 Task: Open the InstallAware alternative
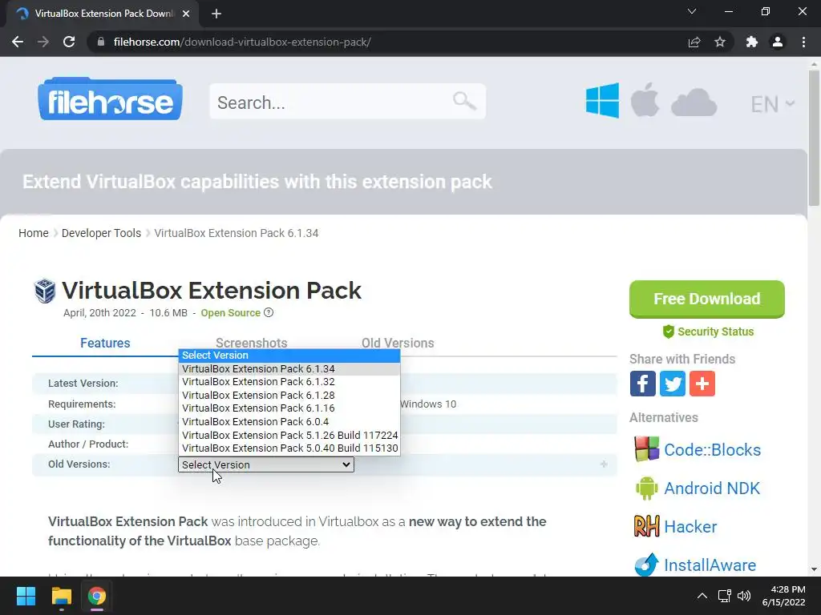(x=710, y=565)
